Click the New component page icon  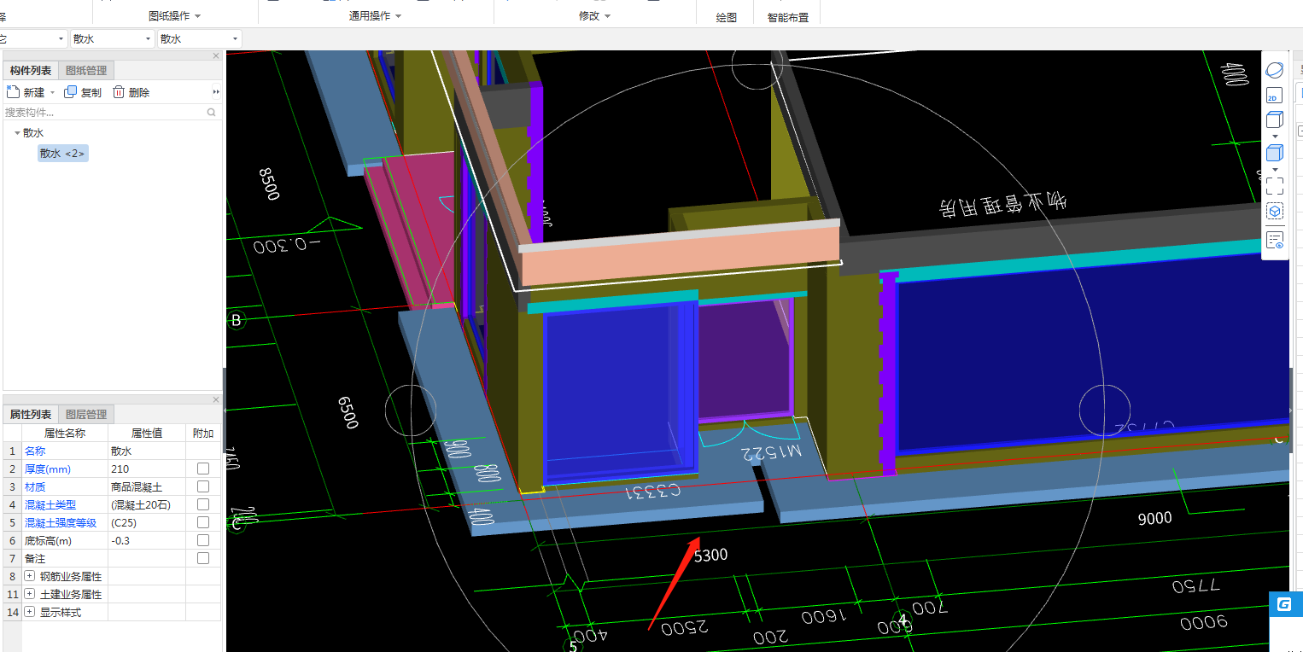click(13, 92)
